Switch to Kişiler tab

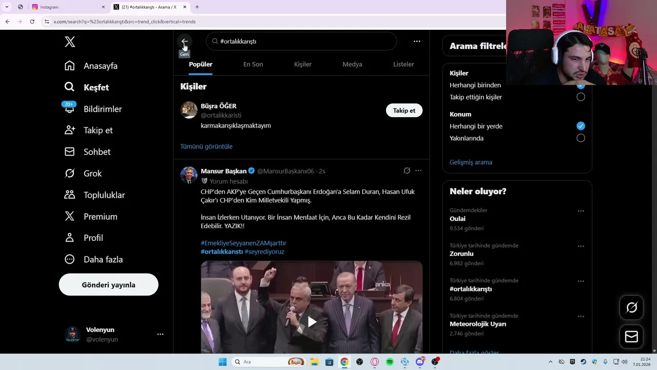click(303, 64)
